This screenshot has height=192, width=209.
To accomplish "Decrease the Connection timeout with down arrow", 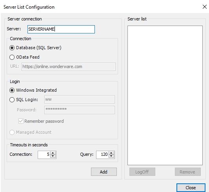I will (x=53, y=156).
